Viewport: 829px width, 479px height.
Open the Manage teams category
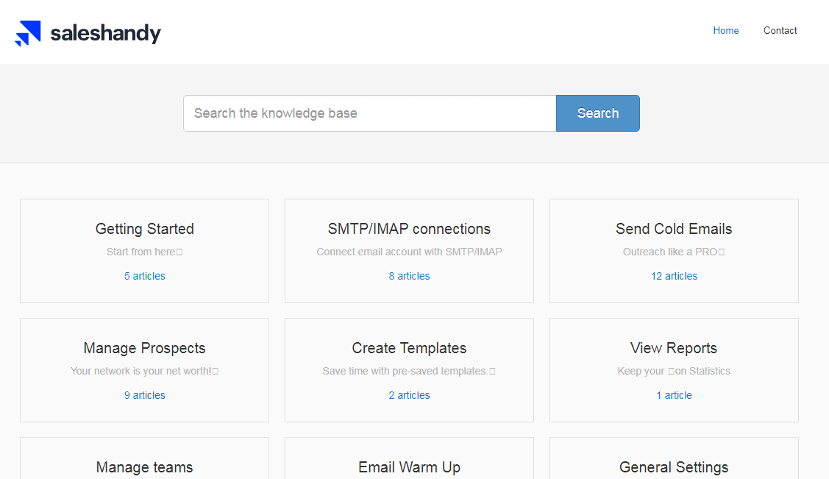point(144,467)
